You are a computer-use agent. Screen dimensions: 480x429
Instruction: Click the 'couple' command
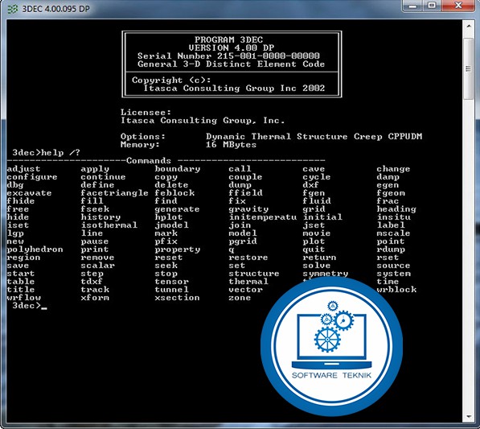coord(245,177)
